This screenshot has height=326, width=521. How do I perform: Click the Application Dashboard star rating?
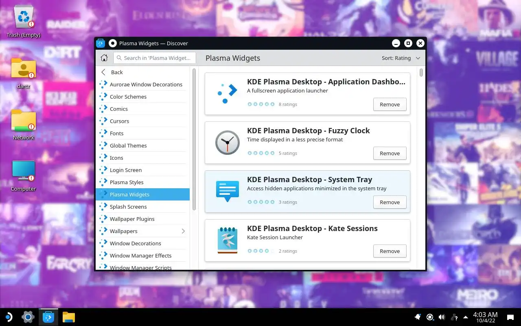pyautogui.click(x=261, y=104)
